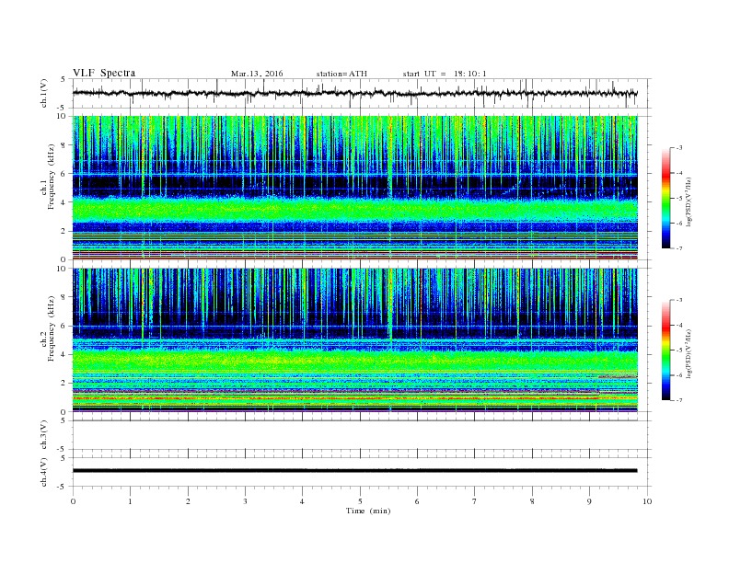Click the '-7' label on lower colorbar
Image resolution: width=729 pixels, height=563 pixels.
point(678,400)
